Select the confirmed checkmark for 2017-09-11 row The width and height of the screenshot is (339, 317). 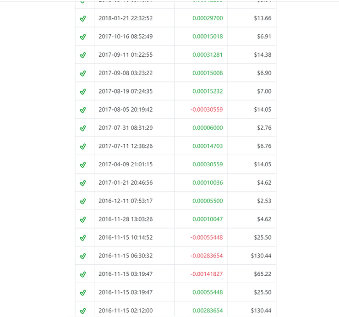tap(83, 55)
